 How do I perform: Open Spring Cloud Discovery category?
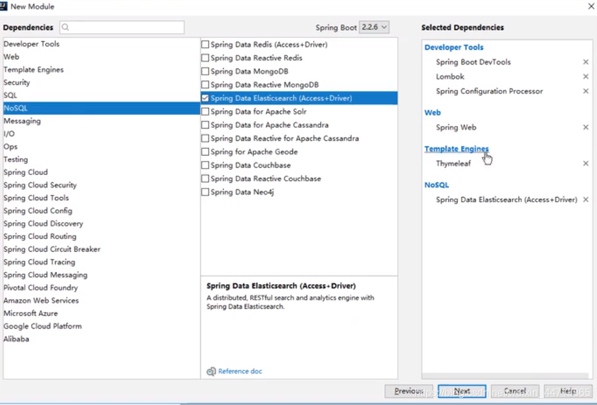[102, 223]
